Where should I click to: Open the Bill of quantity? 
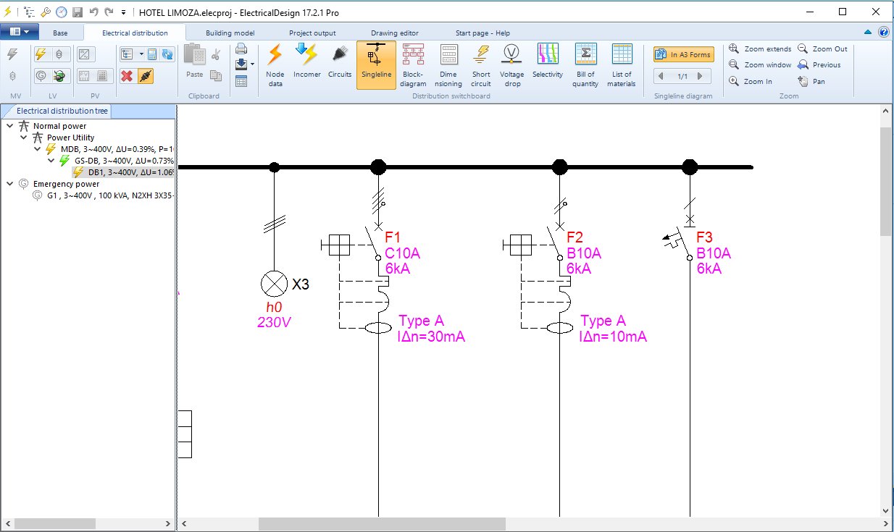(x=585, y=64)
